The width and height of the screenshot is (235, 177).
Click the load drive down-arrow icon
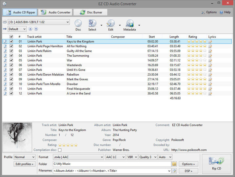[x=36, y=29]
